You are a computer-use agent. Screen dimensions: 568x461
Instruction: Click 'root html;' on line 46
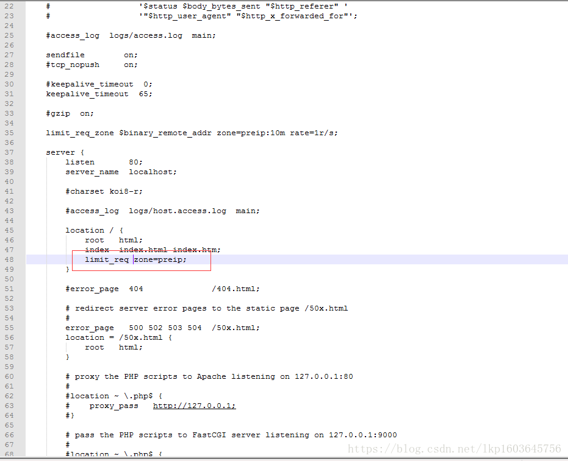tap(113, 240)
